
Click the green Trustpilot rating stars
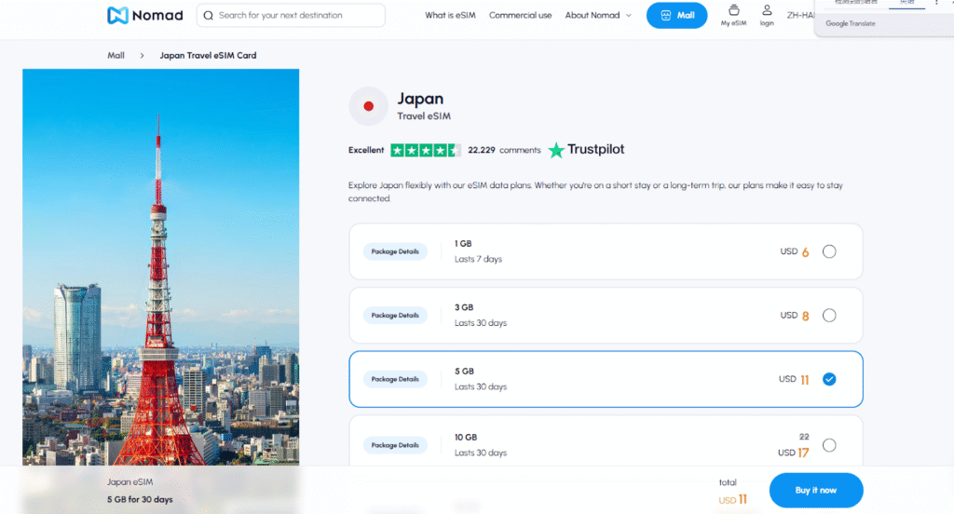point(425,150)
